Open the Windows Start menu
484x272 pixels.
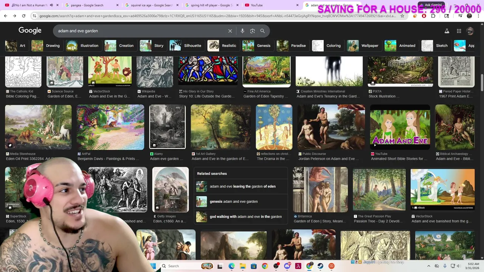click(154, 266)
